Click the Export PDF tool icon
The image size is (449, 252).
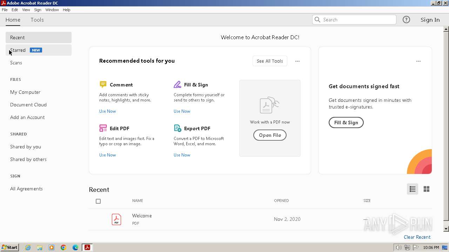[x=177, y=128]
